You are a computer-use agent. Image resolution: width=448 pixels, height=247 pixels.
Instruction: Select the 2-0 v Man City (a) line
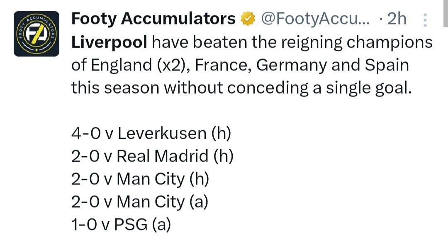(x=140, y=202)
